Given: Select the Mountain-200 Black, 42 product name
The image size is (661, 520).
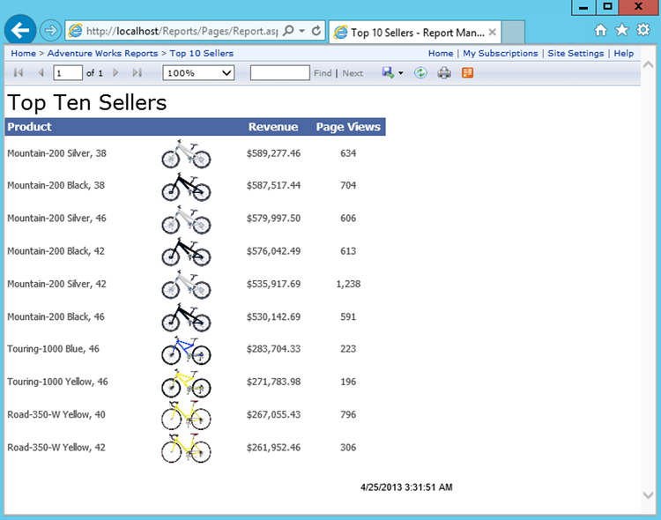Looking at the screenshot, I should click(x=56, y=251).
